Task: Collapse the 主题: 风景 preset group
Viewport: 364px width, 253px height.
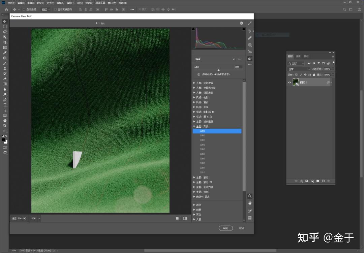Action: pyautogui.click(x=194, y=126)
